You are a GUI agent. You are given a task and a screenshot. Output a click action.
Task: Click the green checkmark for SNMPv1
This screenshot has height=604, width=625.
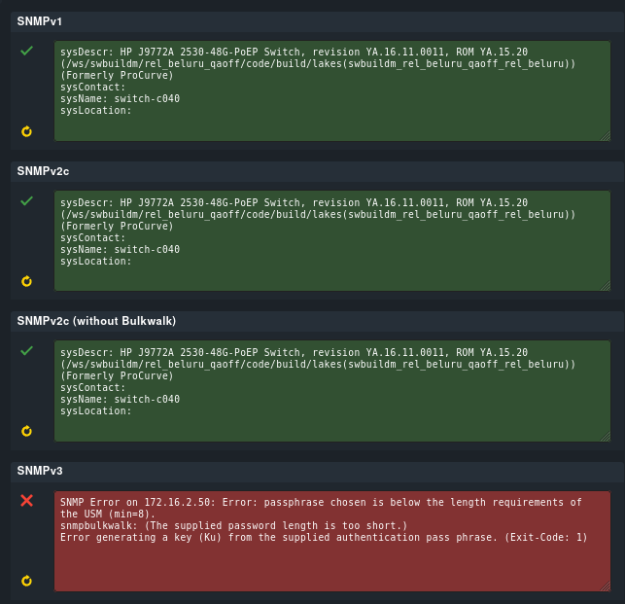coord(27,51)
